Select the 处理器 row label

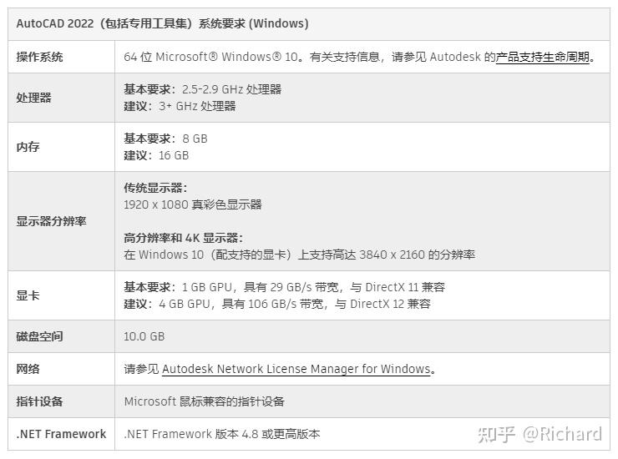[34, 98]
